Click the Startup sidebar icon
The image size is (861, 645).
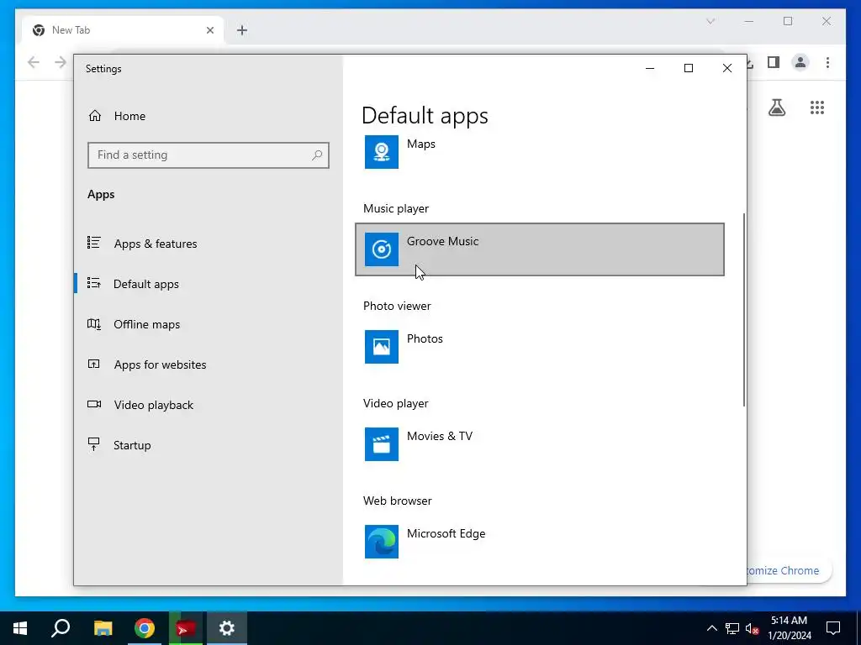point(94,444)
